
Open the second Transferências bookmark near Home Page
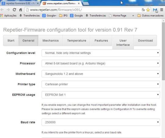(x=96, y=16)
